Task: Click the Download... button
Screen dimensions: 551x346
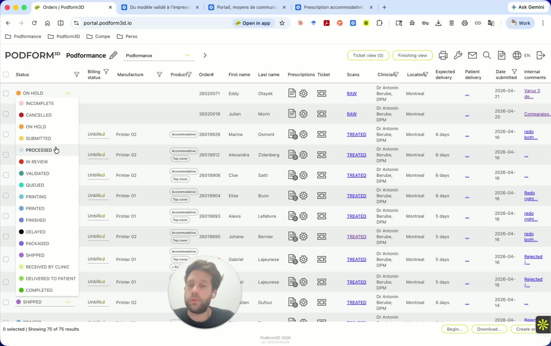Action: (489, 329)
